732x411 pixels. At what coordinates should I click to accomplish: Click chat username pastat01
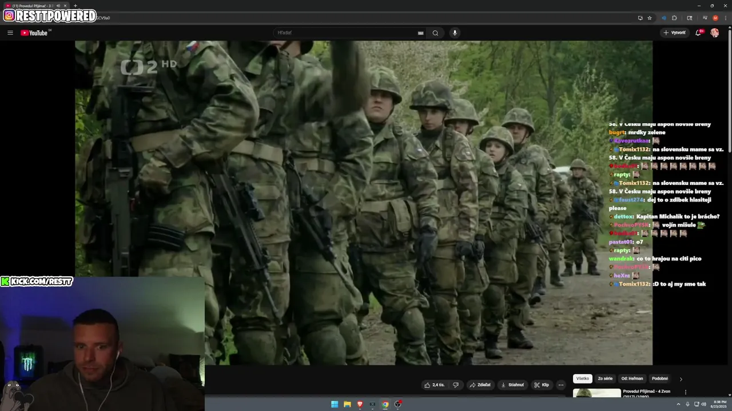pyautogui.click(x=622, y=242)
